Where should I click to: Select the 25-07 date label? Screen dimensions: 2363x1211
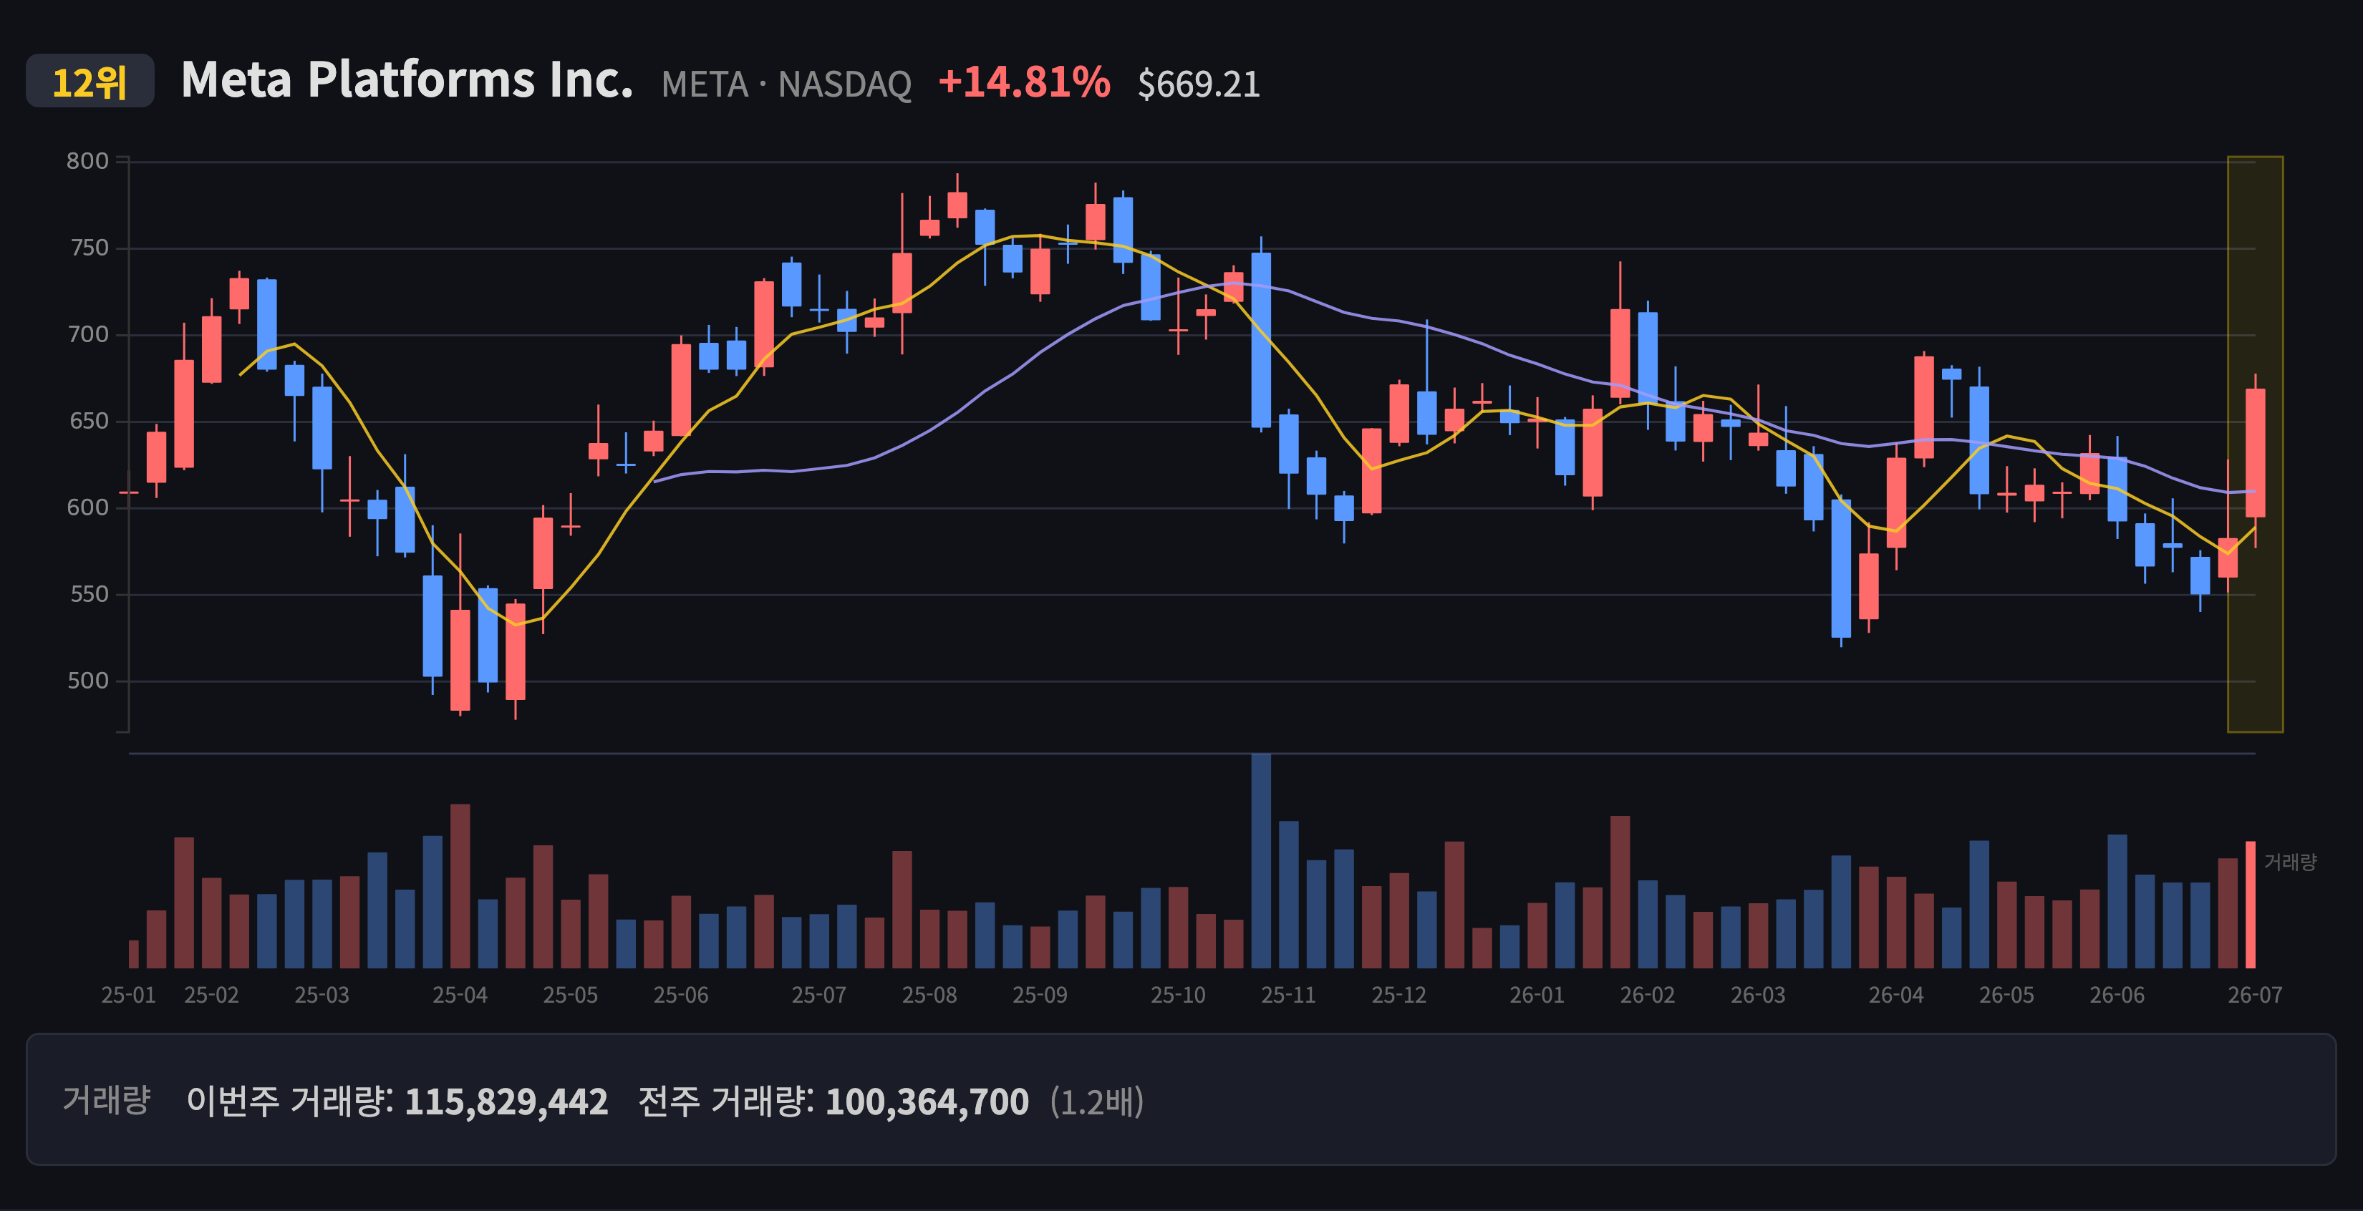click(x=819, y=996)
